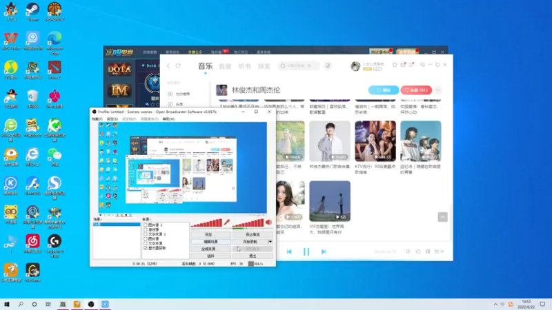Open Flash desktop shortcut

point(32,185)
